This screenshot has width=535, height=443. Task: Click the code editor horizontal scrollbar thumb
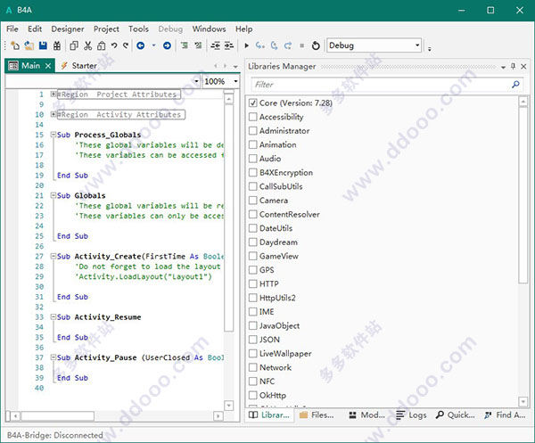pyautogui.click(x=57, y=415)
